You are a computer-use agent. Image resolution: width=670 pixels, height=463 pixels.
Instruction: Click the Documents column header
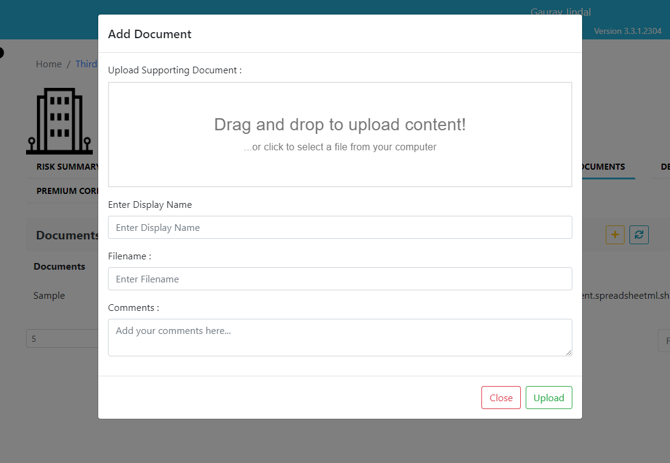point(59,267)
